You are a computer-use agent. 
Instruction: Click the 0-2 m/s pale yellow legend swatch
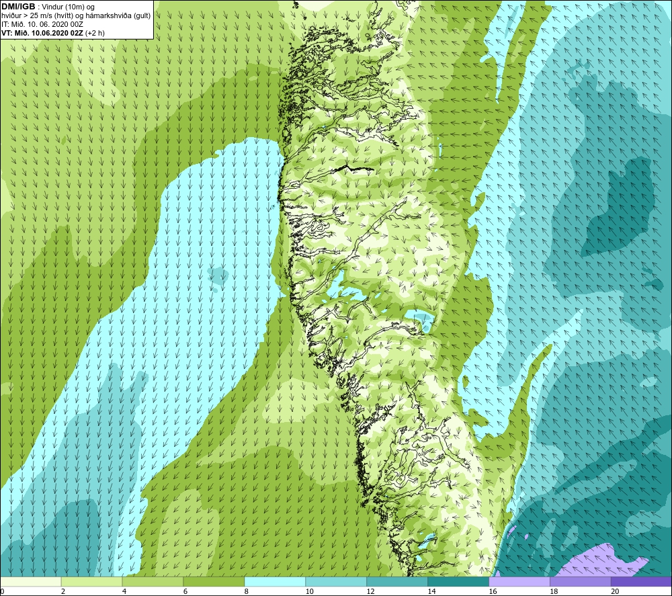point(31,581)
